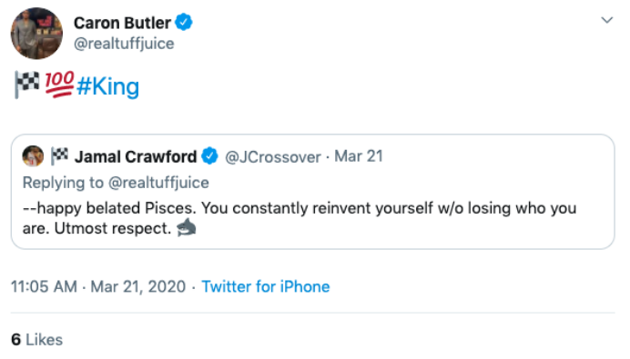This screenshot has height=359, width=630.
Task: Click the Caron Butler display name
Action: pos(122,23)
